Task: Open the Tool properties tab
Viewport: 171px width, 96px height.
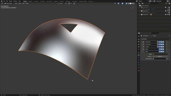Action: pos(139,36)
